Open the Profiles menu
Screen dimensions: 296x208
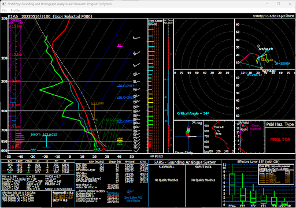click(x=16, y=10)
